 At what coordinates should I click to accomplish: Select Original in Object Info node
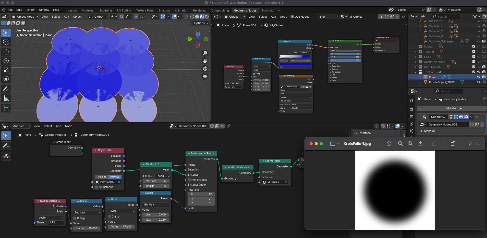click(x=101, y=177)
